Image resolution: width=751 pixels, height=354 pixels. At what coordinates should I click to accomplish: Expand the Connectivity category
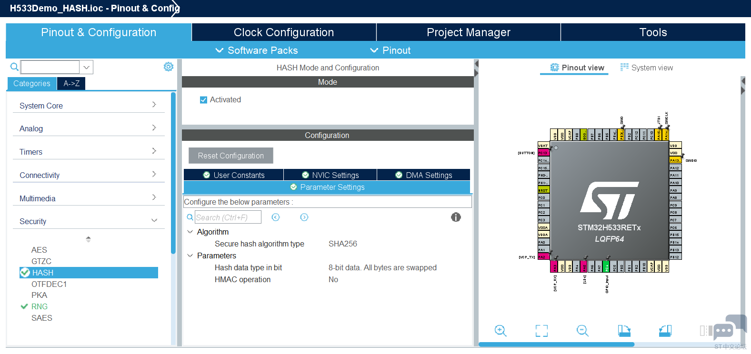pos(89,175)
